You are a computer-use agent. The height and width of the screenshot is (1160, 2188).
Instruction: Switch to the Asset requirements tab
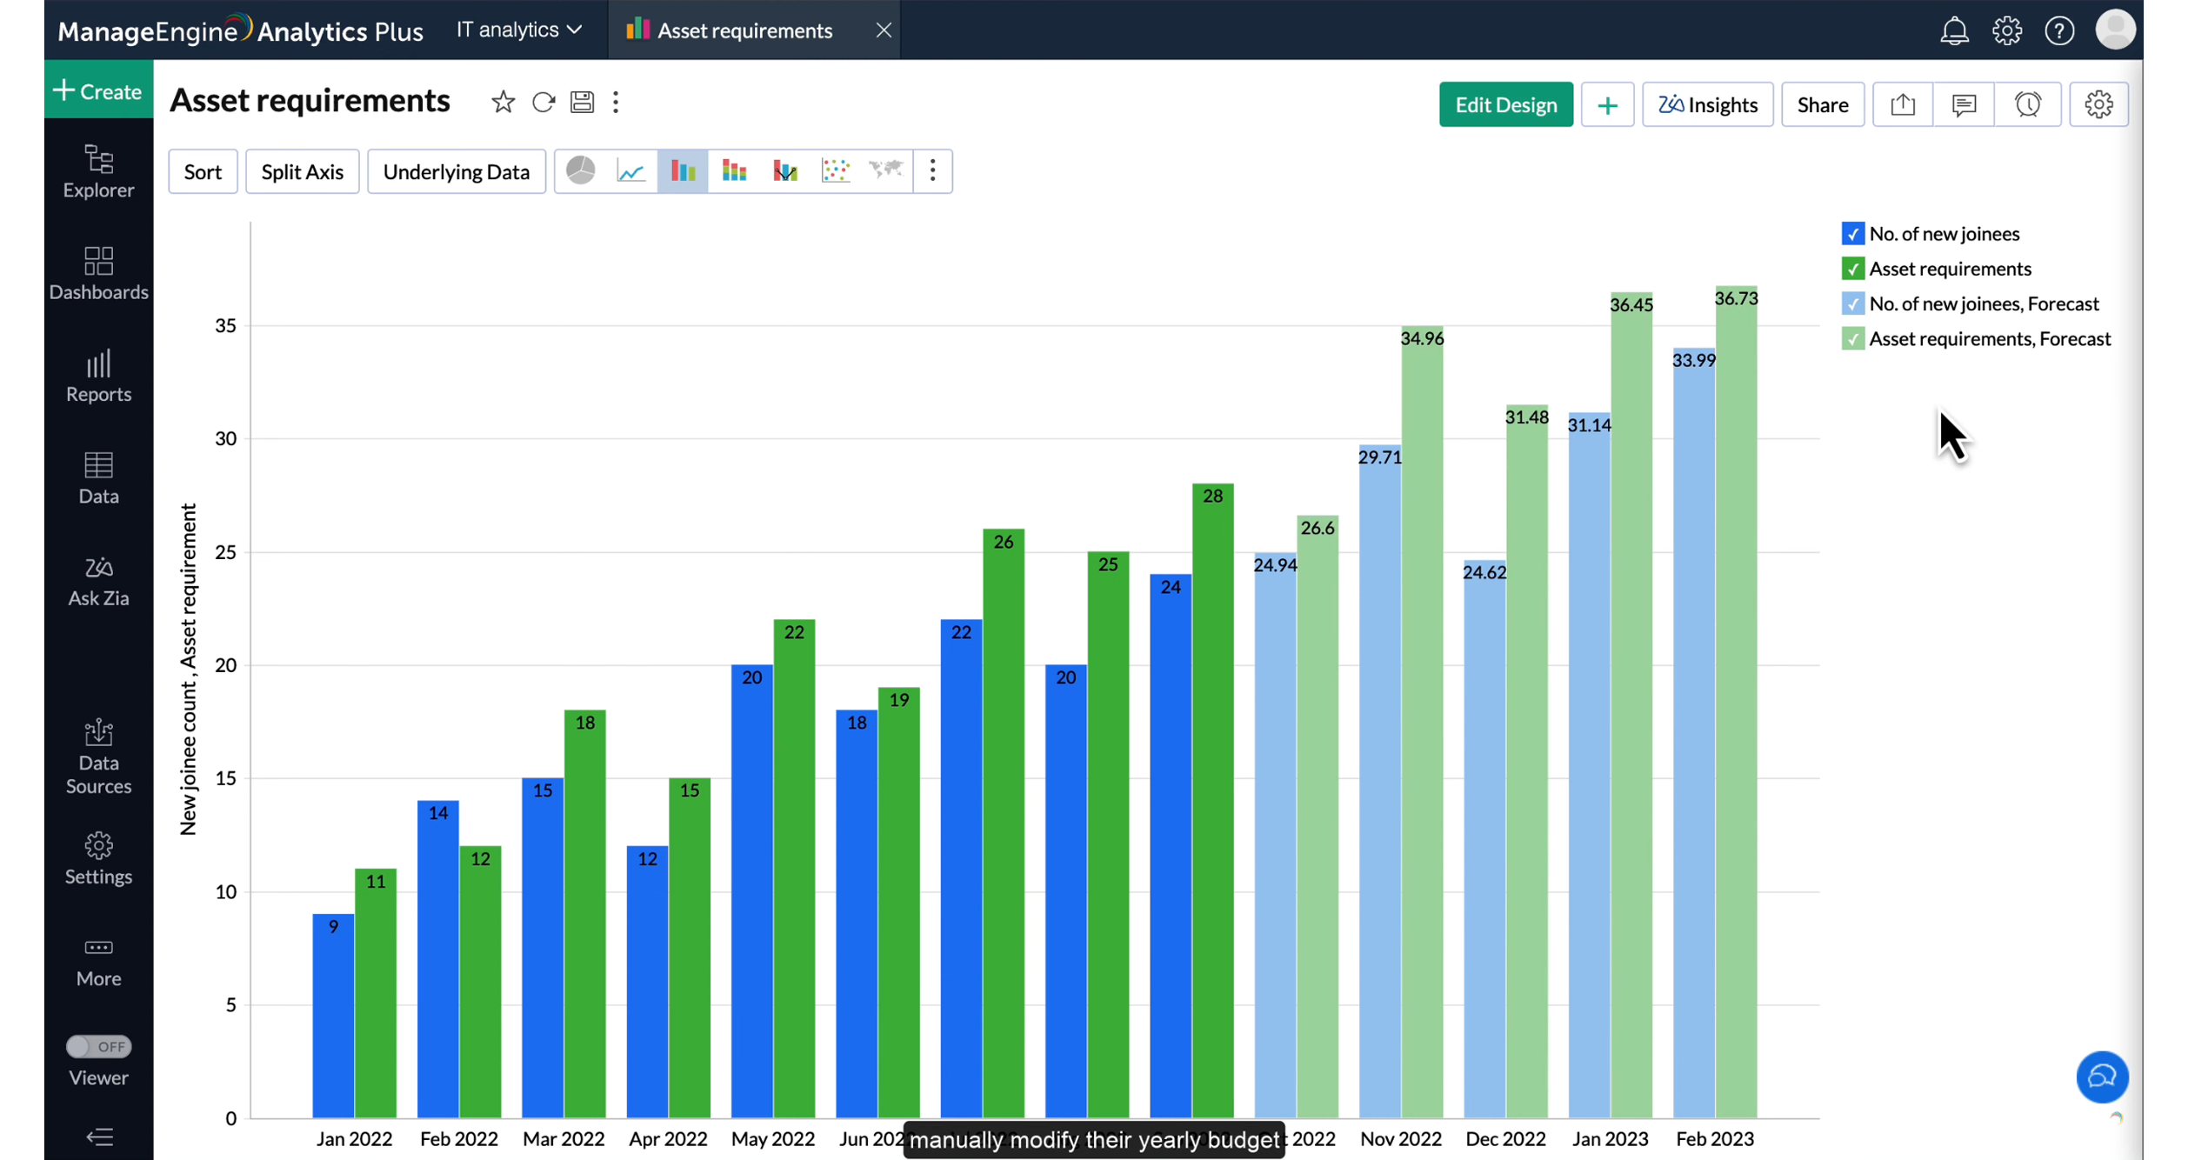(x=744, y=30)
